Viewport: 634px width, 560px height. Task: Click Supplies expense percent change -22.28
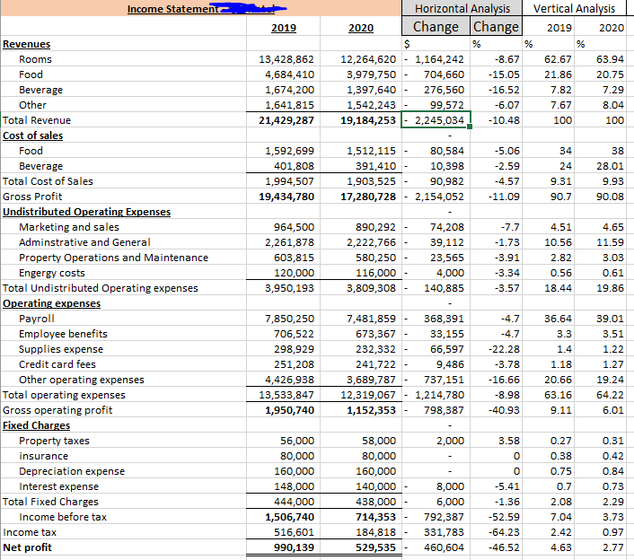(504, 349)
